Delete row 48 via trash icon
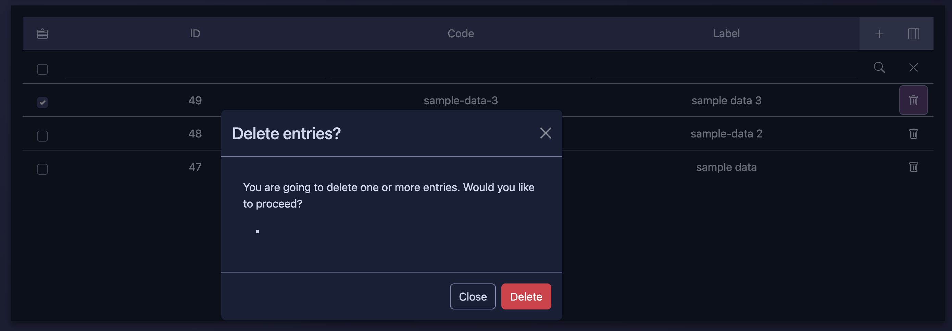Viewport: 952px width, 331px height. tap(913, 134)
